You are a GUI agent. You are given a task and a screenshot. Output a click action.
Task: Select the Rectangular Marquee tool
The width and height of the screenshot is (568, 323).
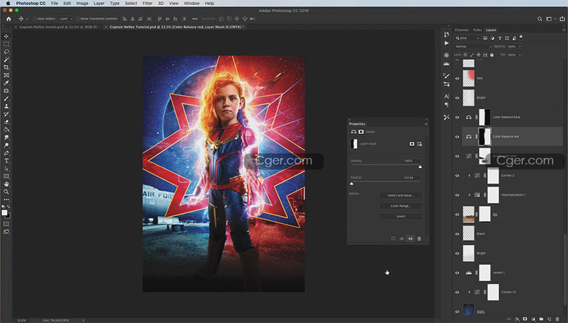point(6,44)
